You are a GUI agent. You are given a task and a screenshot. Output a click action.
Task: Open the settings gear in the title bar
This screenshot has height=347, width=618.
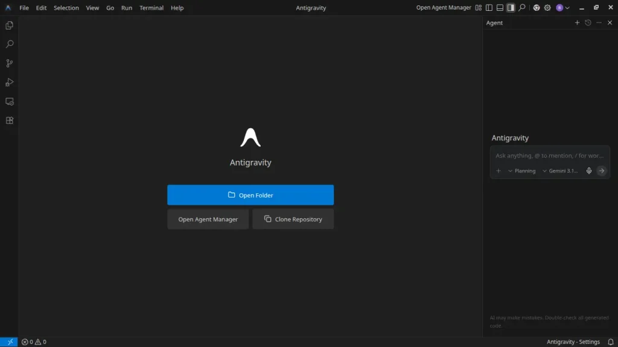tap(547, 7)
